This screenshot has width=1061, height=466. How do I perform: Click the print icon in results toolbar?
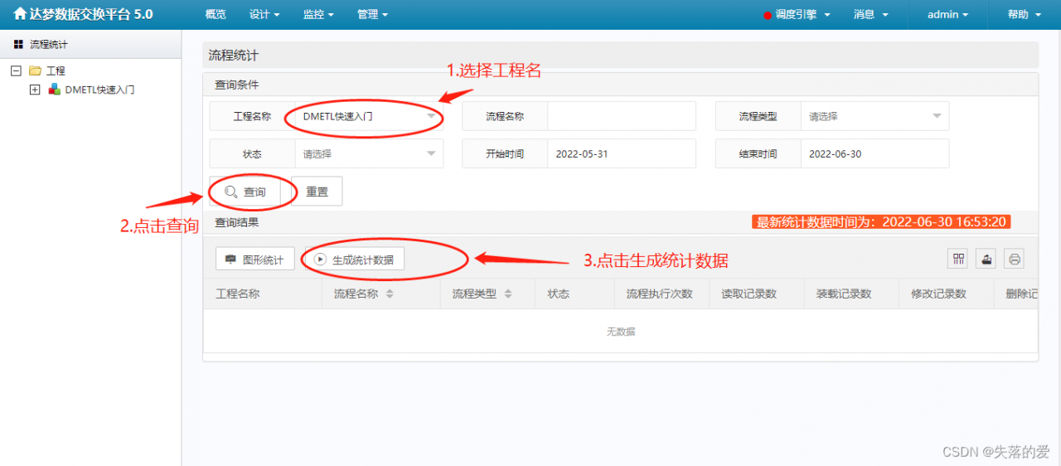click(1014, 259)
